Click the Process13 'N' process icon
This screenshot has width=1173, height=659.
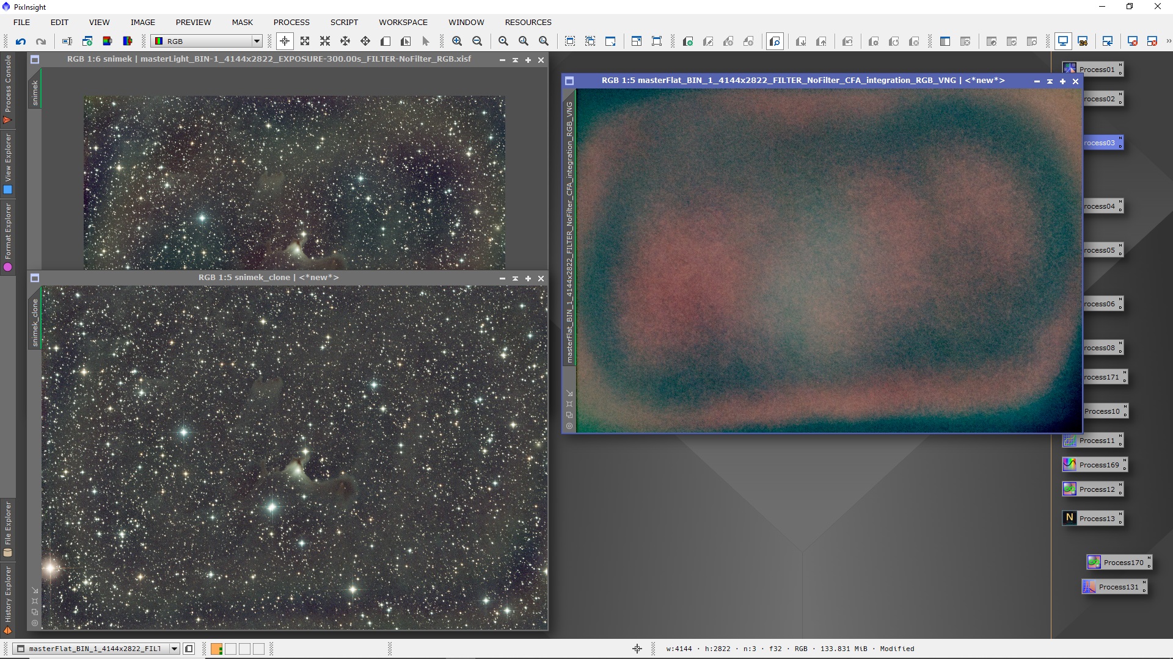click(x=1092, y=519)
